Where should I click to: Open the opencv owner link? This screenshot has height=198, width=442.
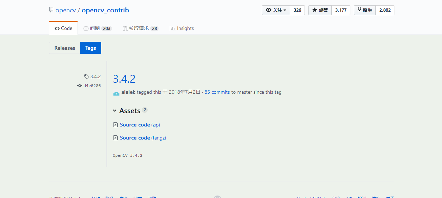(x=66, y=10)
